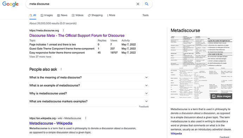Click the Activity column header
The height and width of the screenshot is (138, 243).
pyautogui.click(x=125, y=41)
